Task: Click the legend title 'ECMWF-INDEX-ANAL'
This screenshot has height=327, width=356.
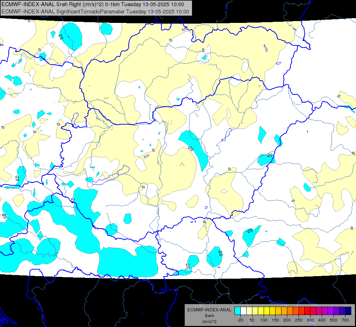Action: (209, 310)
